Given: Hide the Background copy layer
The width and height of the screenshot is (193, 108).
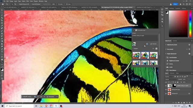Looking at the screenshot, I should coord(166,90).
